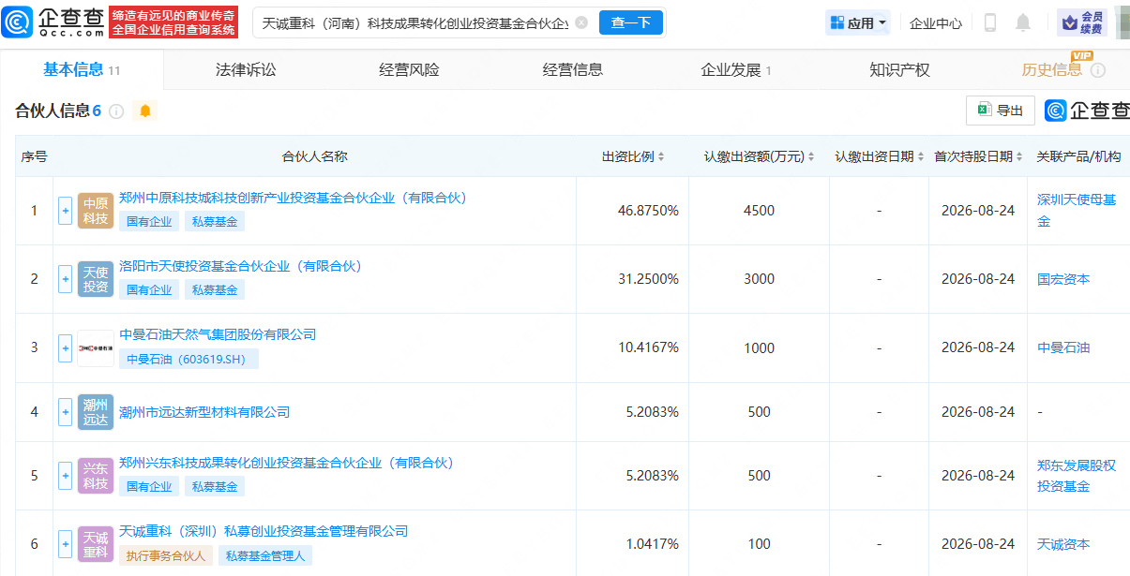
Task: Click the orange alert bell beside 合伙人信息
Action: coord(144,111)
